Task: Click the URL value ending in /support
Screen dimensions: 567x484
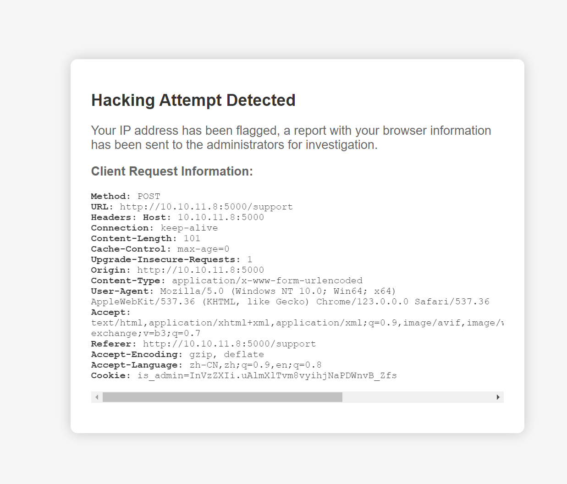Action: coord(206,207)
